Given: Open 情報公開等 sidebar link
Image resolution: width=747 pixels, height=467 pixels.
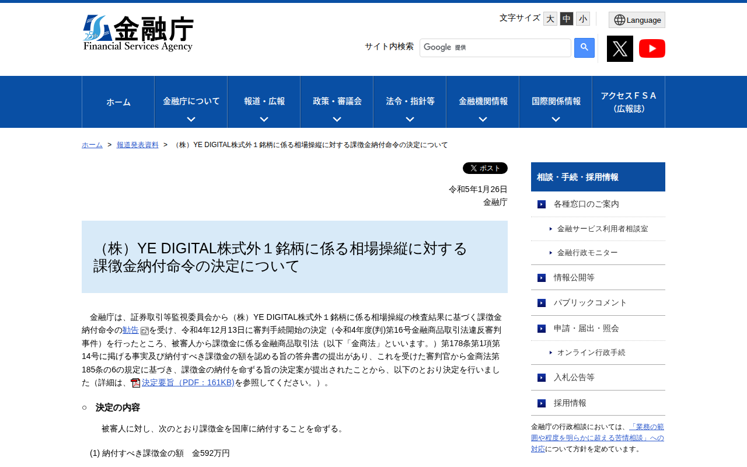Looking at the screenshot, I should coord(574,278).
